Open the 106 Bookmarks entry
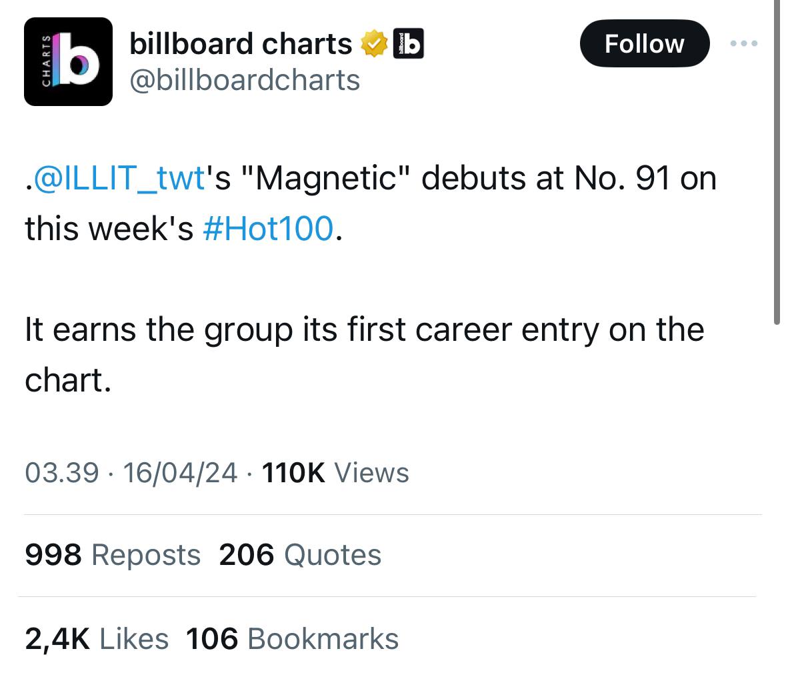The image size is (786, 675). [x=291, y=638]
